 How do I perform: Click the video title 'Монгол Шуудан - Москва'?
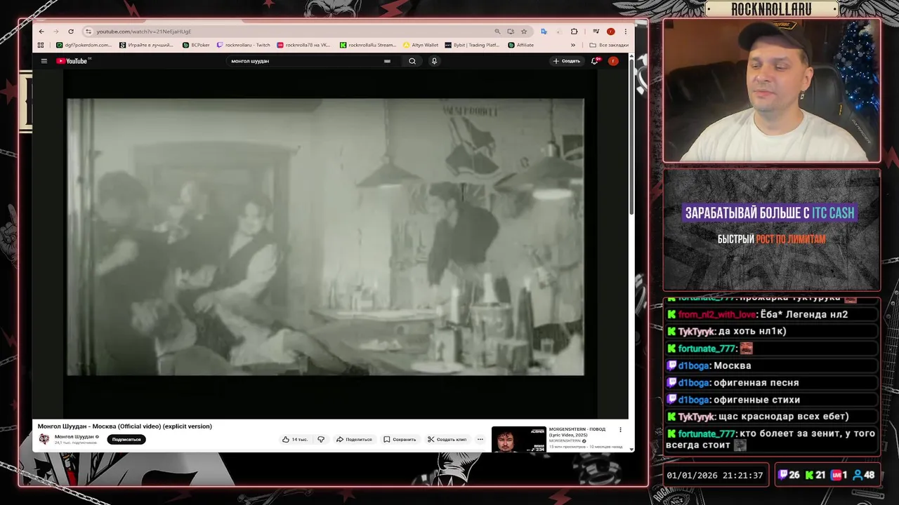[124, 426]
